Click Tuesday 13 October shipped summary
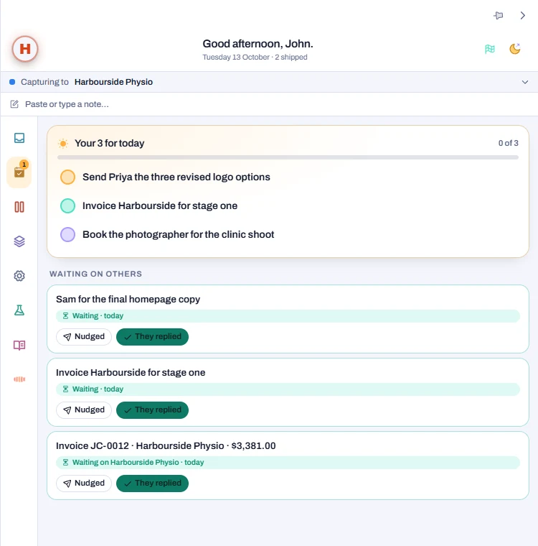538x546 pixels. pos(255,57)
